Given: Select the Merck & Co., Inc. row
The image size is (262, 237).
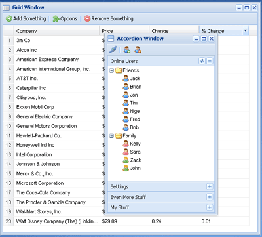Looking at the screenshot, I should [x=54, y=174].
